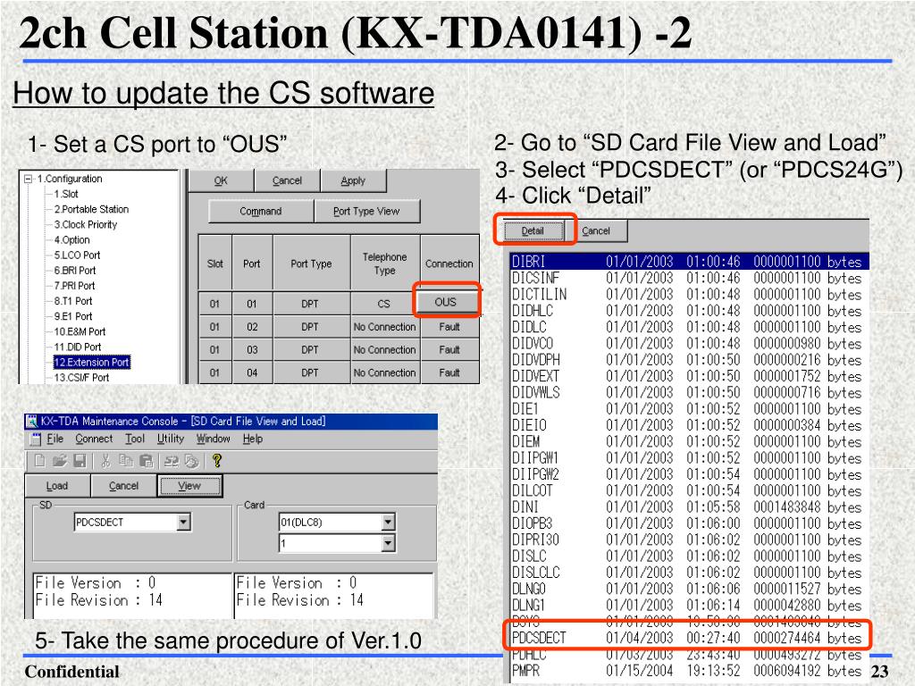The height and width of the screenshot is (686, 915).
Task: Click the OK button in configuration panel
Action: tap(221, 180)
